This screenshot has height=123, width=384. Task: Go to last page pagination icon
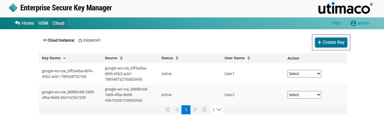[x=204, y=110]
